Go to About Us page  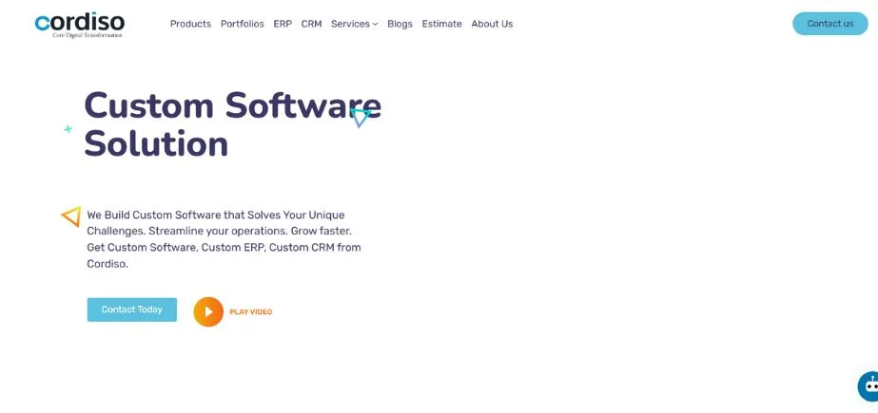point(492,24)
